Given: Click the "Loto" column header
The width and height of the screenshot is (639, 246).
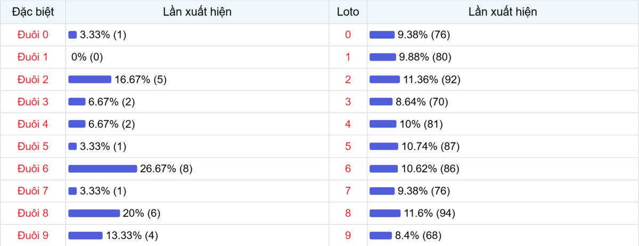Looking at the screenshot, I should click(x=348, y=12).
